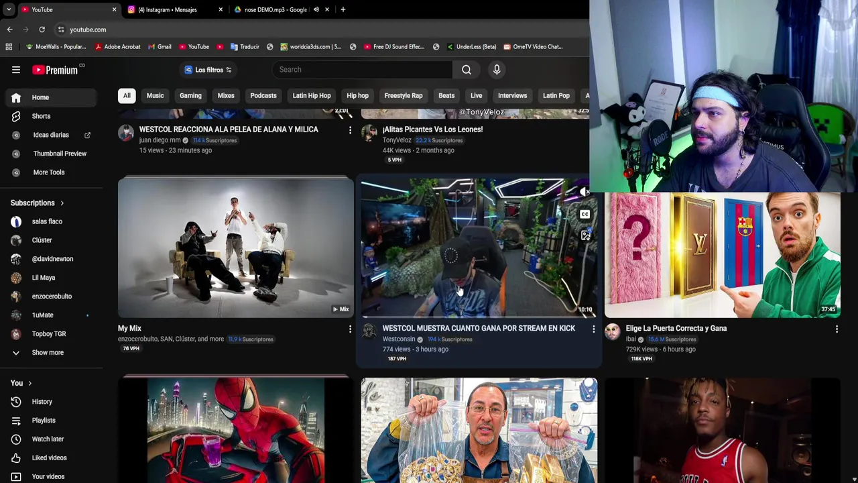Open the Traducir bookmark
858x483 pixels.
click(245, 47)
